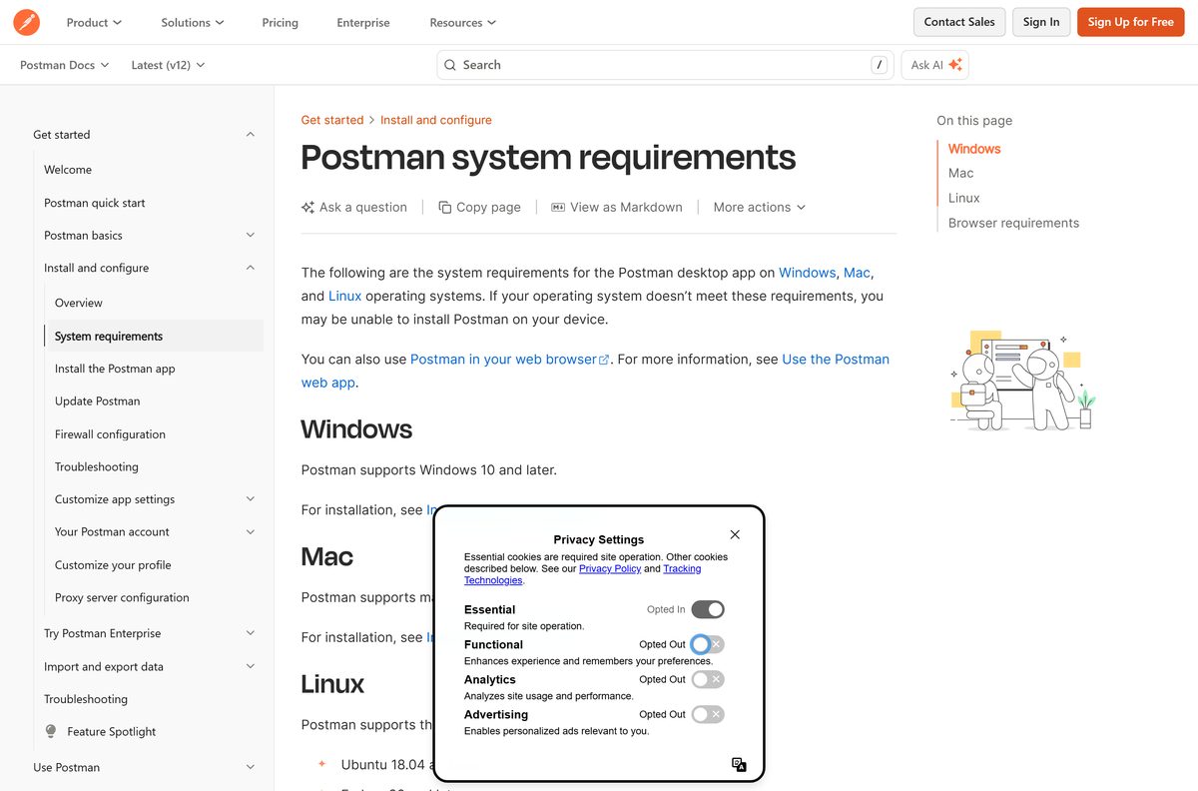Open the Solutions dropdown menu
This screenshot has height=791, width=1198.
tap(193, 22)
